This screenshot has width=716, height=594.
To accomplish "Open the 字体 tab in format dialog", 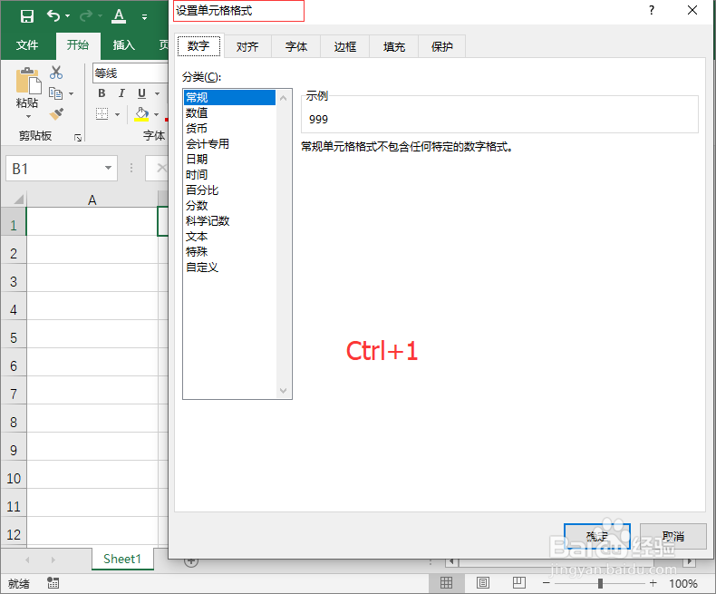I will (296, 46).
